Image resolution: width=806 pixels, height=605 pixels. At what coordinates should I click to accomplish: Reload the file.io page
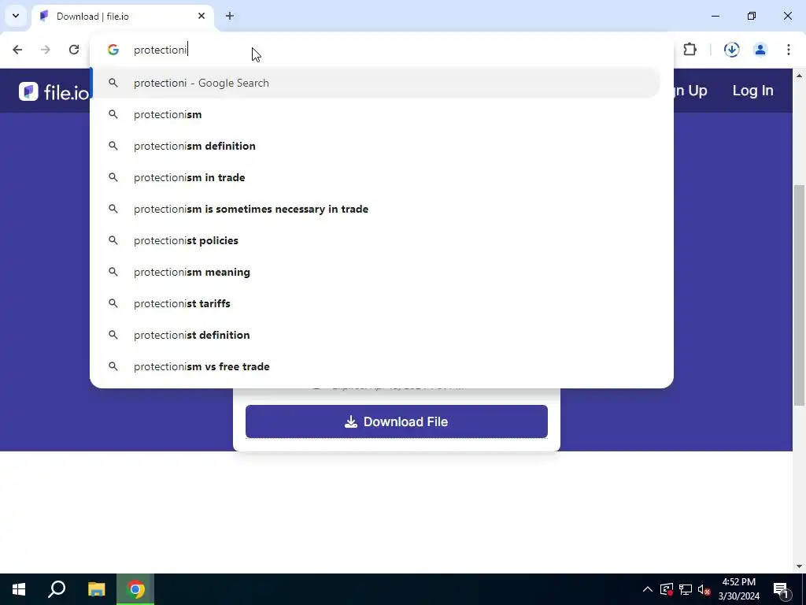pyautogui.click(x=74, y=50)
